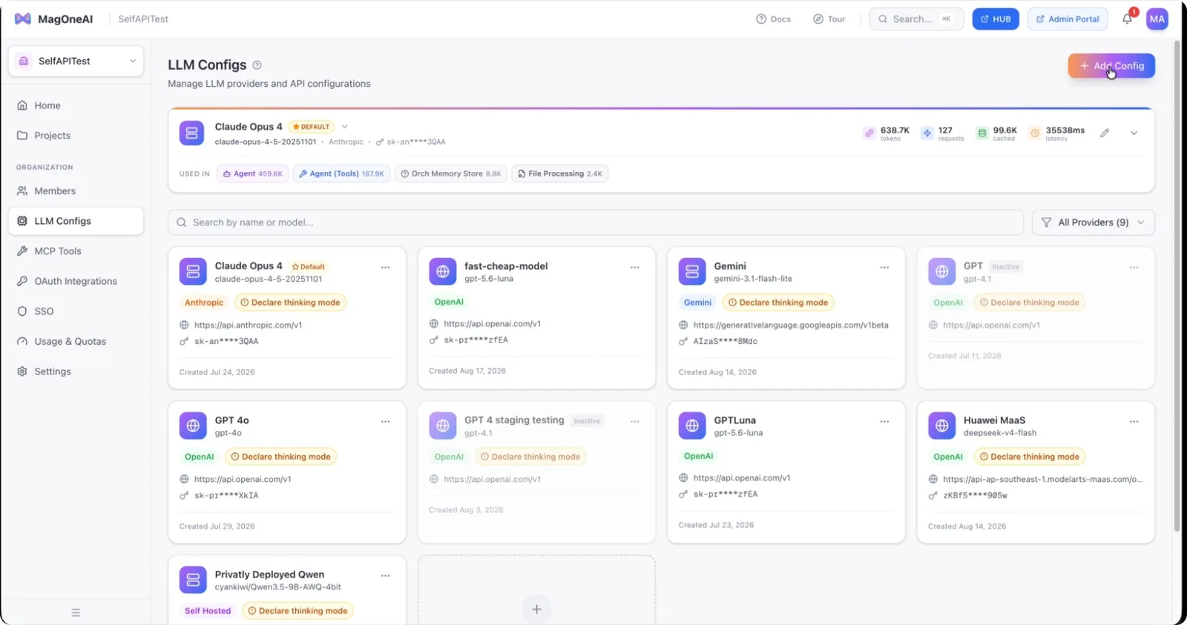Open the All Providers (9) filter dropdown
This screenshot has width=1187, height=625.
1093,222
